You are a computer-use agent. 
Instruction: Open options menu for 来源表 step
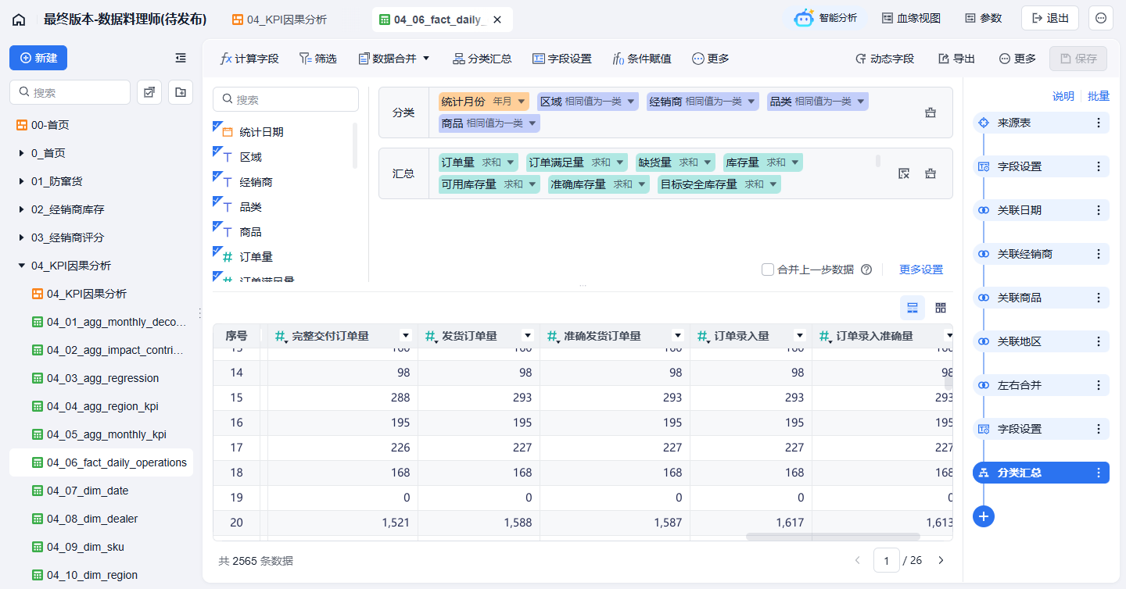pyautogui.click(x=1099, y=123)
